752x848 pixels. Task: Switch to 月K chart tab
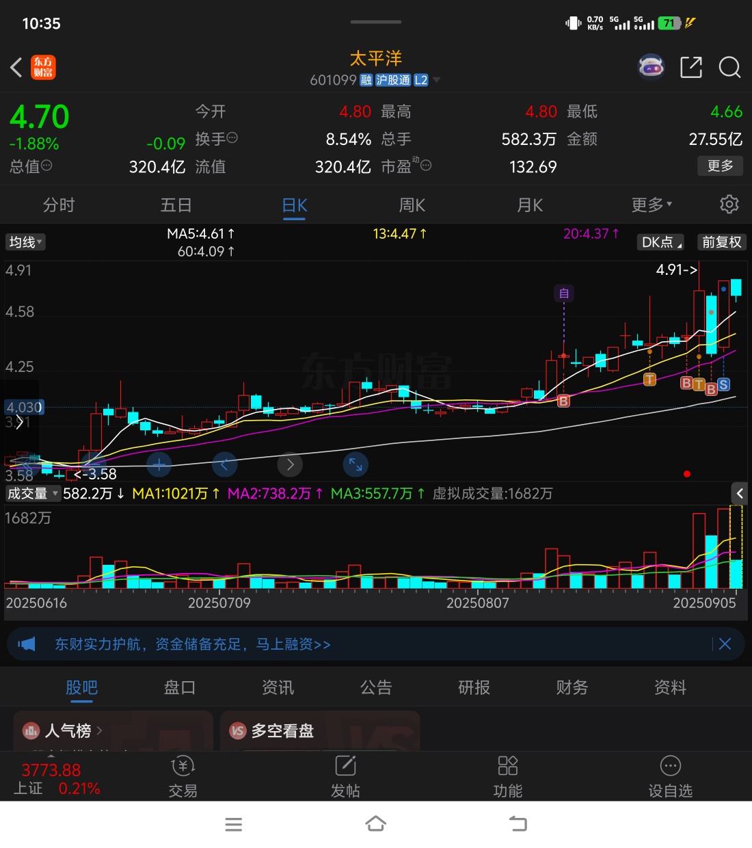530,204
